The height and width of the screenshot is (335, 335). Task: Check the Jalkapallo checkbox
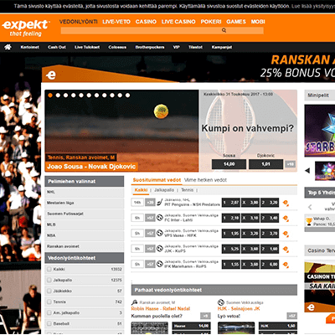point(49,280)
